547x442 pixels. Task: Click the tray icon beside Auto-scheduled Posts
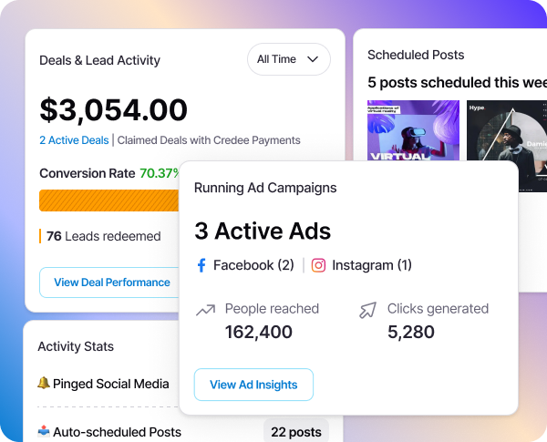(x=43, y=432)
